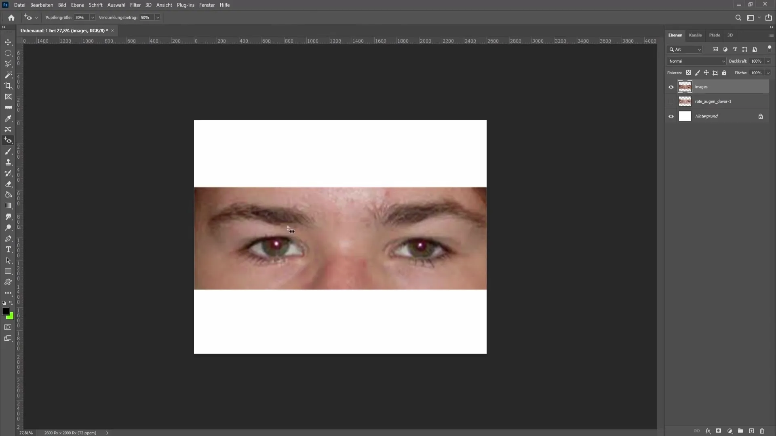Viewport: 776px width, 436px height.
Task: Click the images layer thumbnail
Action: coord(685,86)
